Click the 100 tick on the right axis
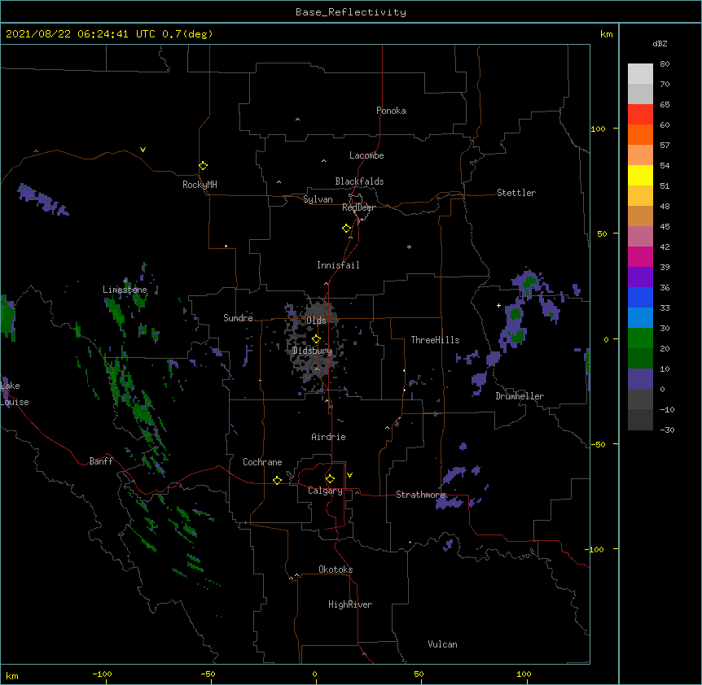Viewport: 702px width, 685px height. click(598, 129)
